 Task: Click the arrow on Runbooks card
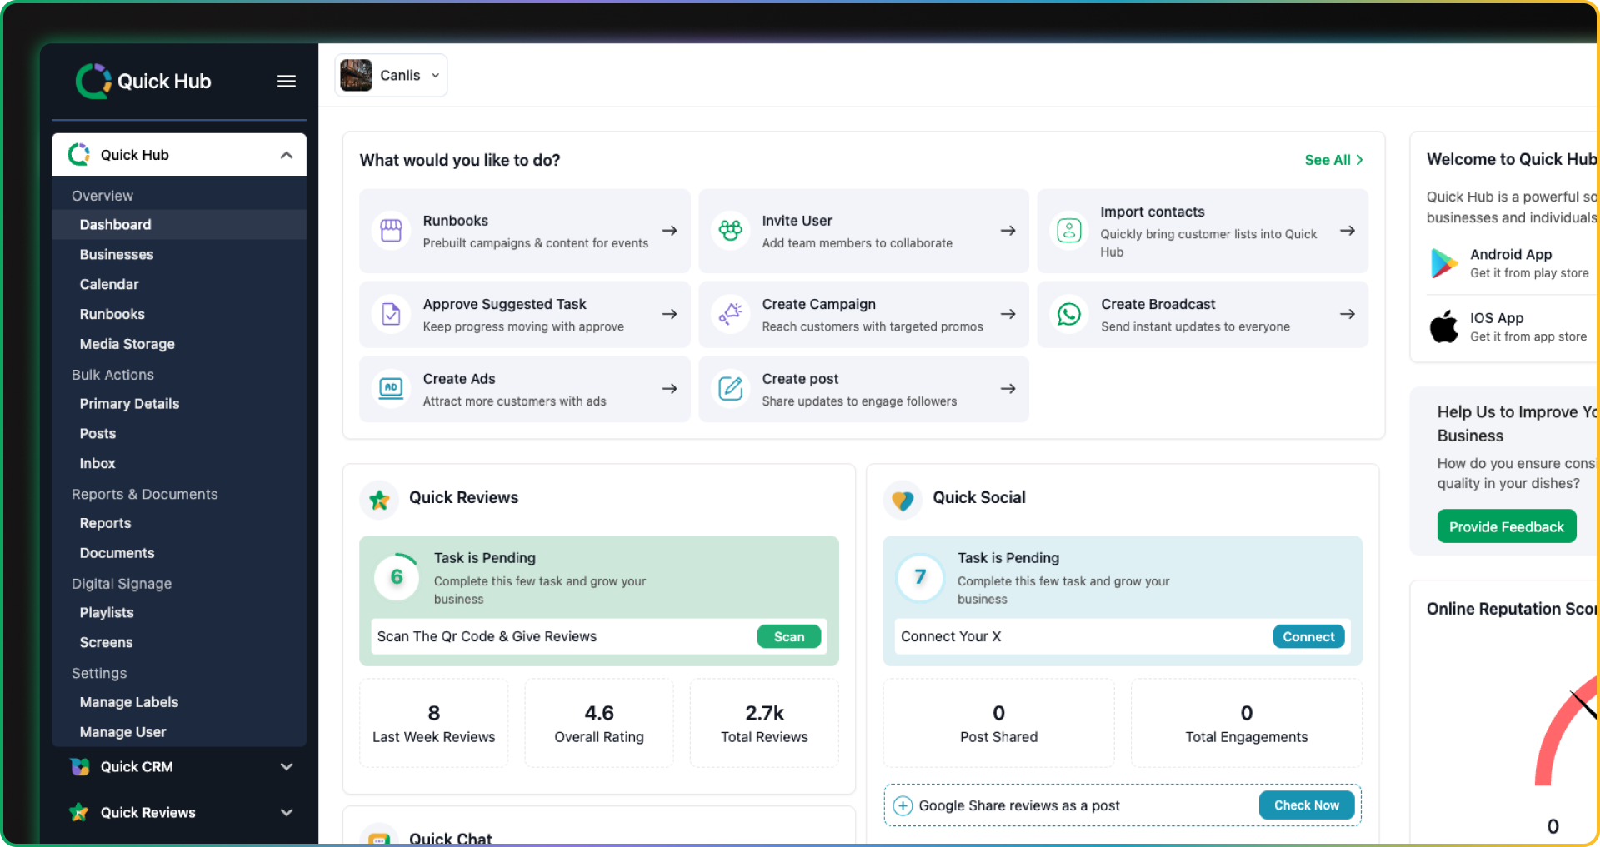(x=669, y=231)
